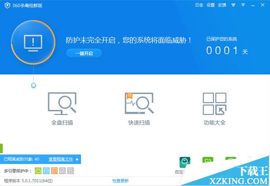270x186 pixels.
Task: Open the teal custom scan icon
Action: click(x=185, y=162)
